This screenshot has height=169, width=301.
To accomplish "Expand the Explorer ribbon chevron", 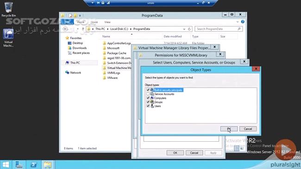I will click(238, 22).
